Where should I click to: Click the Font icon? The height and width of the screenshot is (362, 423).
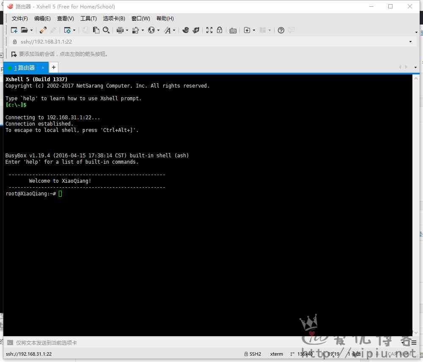point(168,30)
